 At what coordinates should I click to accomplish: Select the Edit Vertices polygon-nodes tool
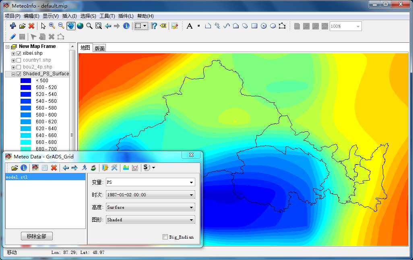coord(282,26)
